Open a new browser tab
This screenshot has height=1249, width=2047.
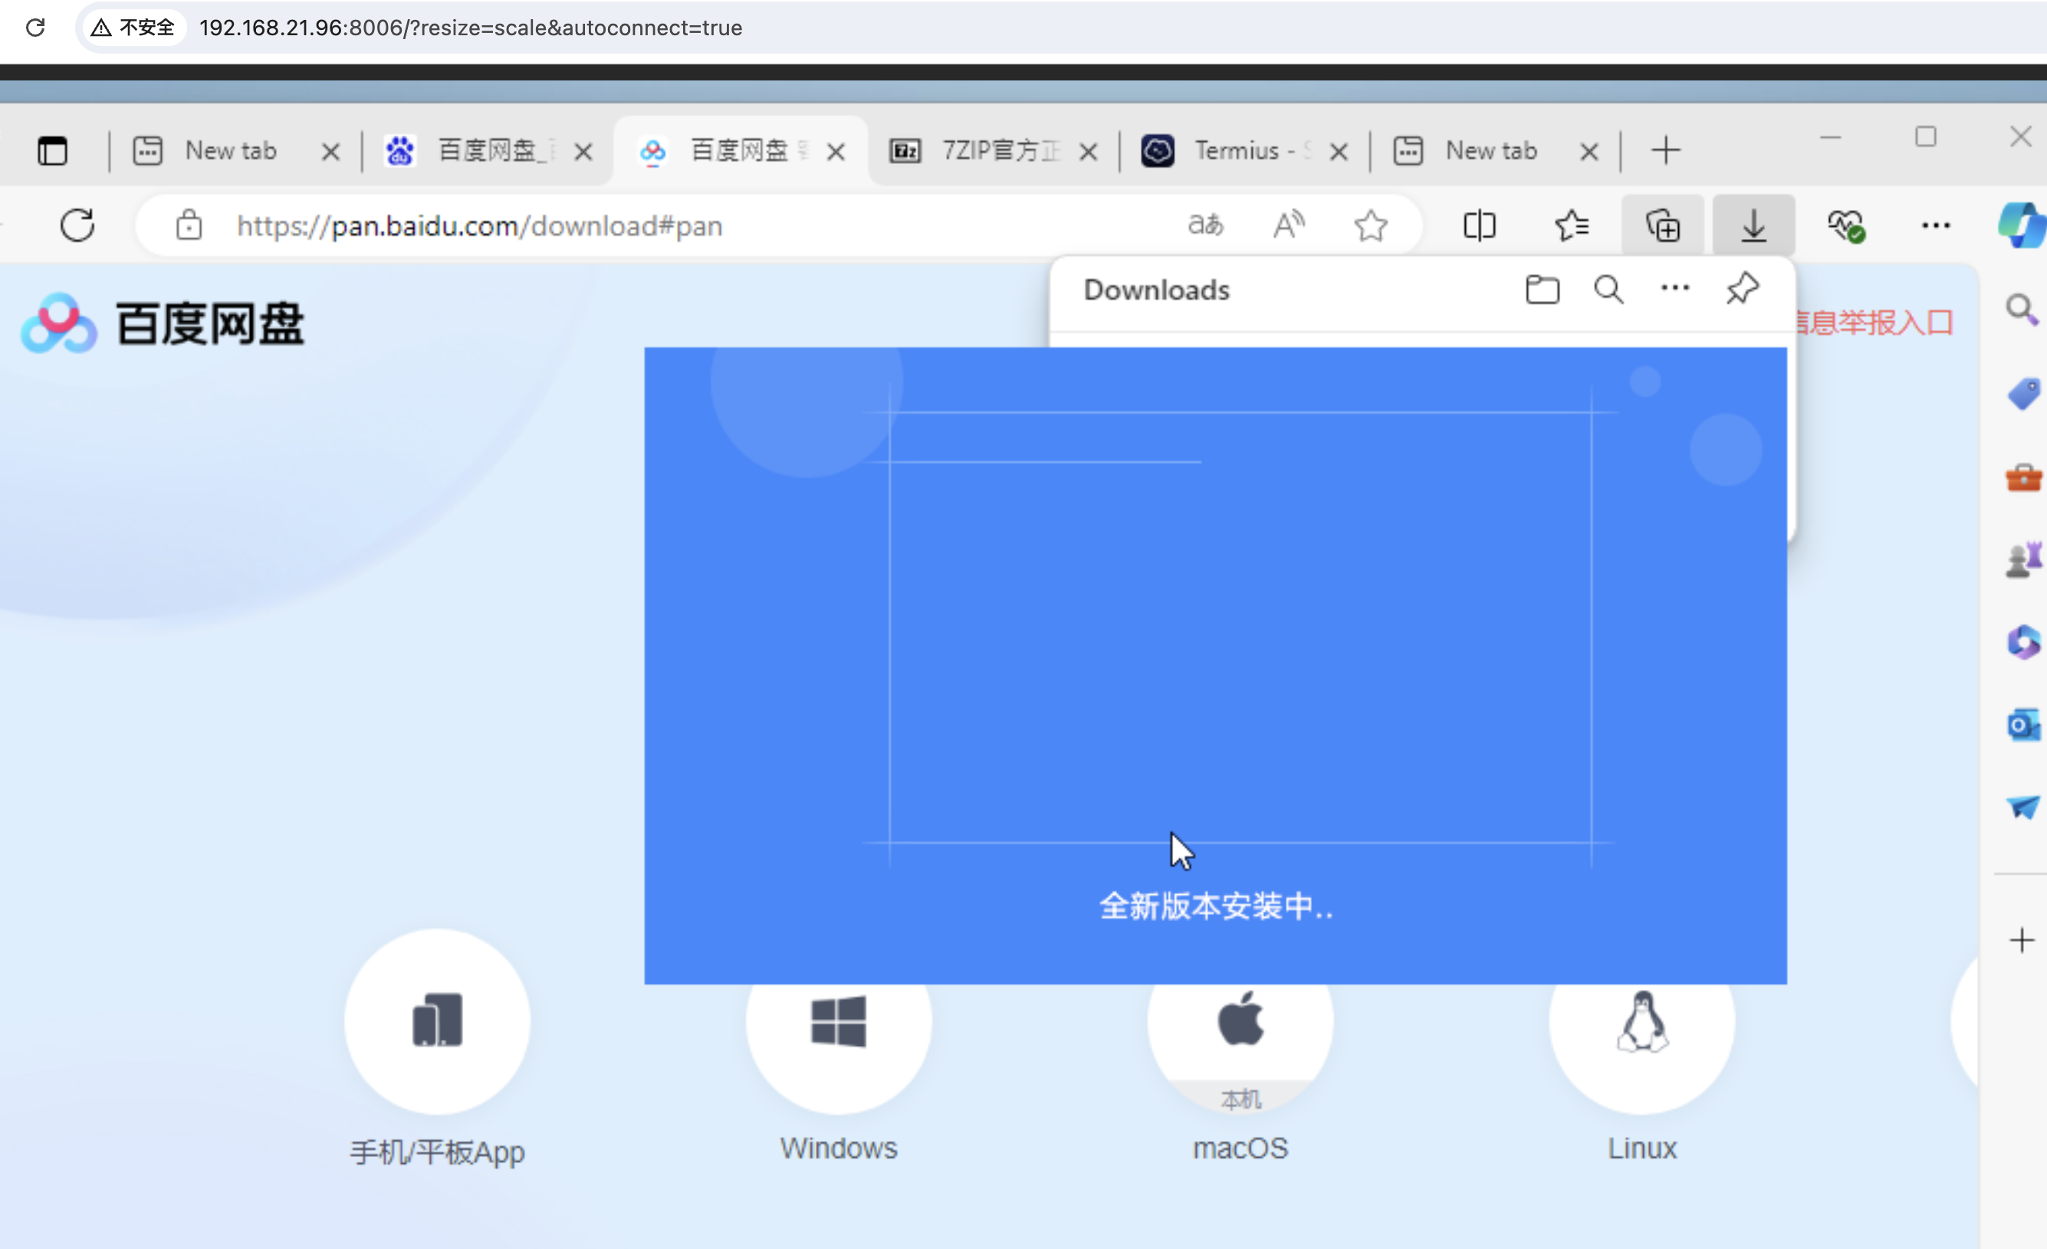1665,151
